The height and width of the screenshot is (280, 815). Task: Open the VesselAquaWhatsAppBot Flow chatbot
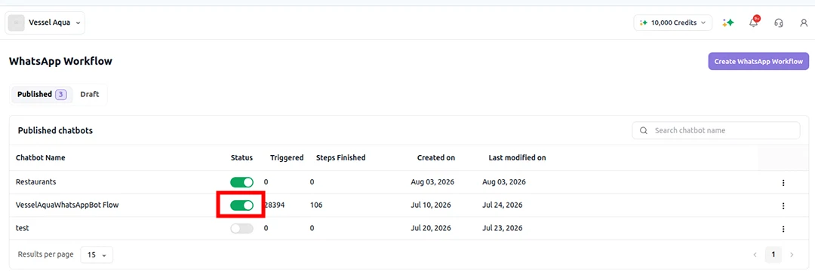coord(68,205)
